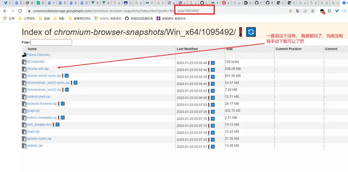
Task: Click the teal camera extension icon
Action: [x=344, y=11]
